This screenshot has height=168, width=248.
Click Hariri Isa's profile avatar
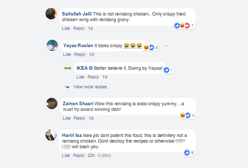(51, 135)
